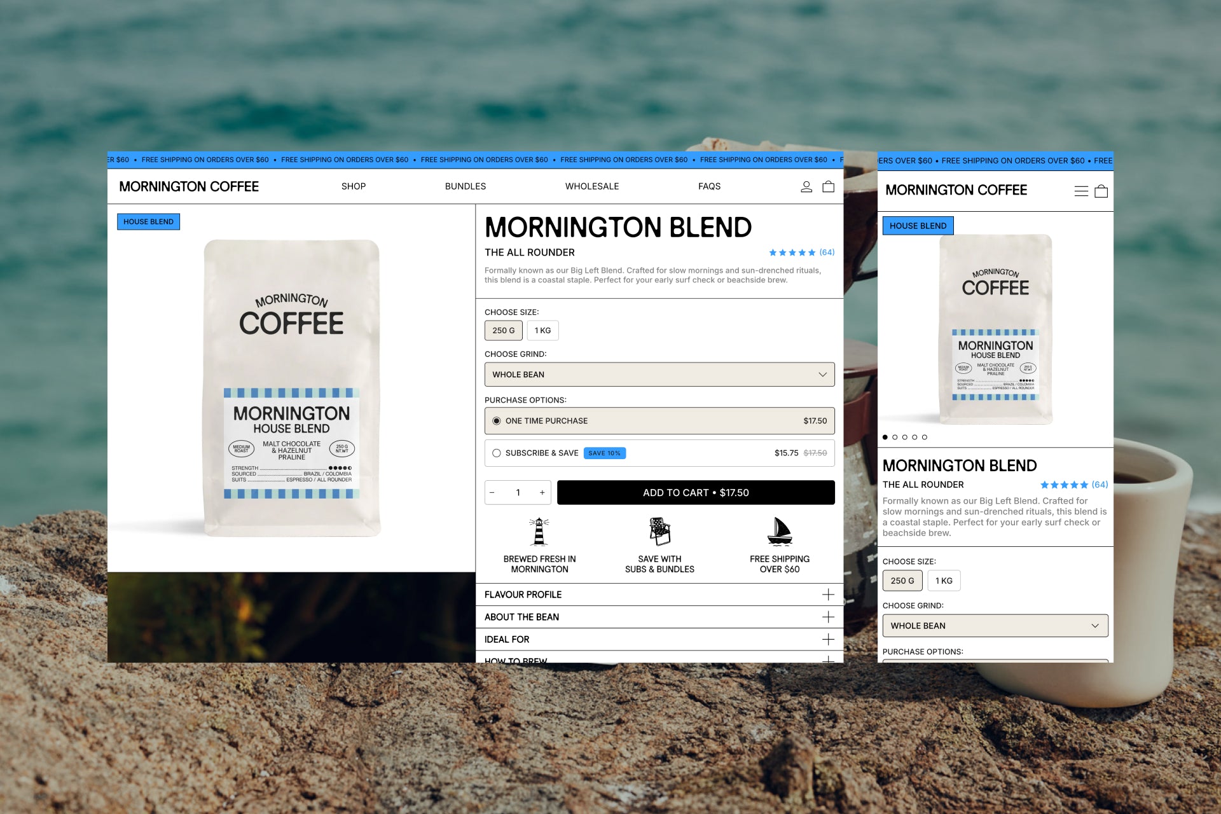The width and height of the screenshot is (1221, 814).
Task: Open the desktop Whole Bean grind dropdown
Action: tap(659, 375)
